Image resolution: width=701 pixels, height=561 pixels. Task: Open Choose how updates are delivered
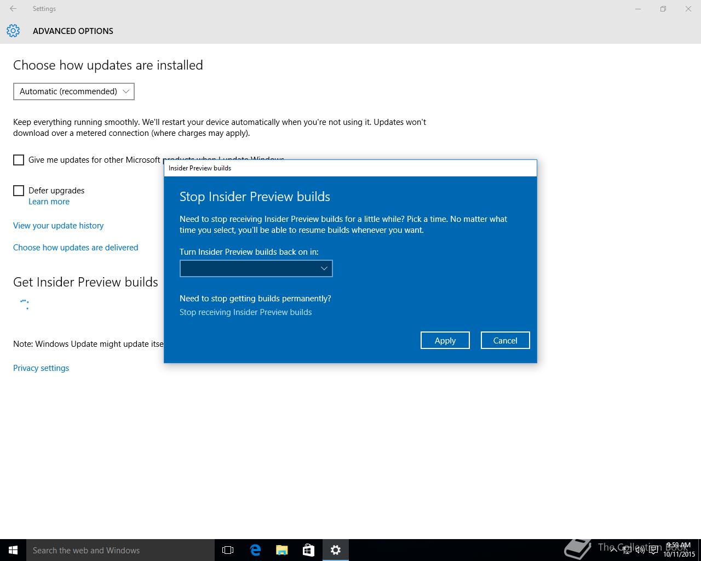tap(76, 248)
